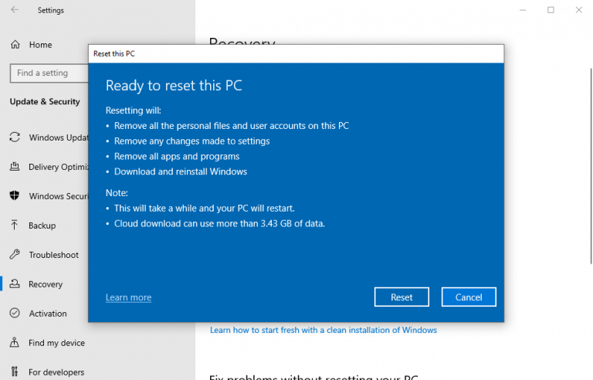Click the Activation checkmark circle icon
This screenshot has width=593, height=380.
(x=15, y=313)
